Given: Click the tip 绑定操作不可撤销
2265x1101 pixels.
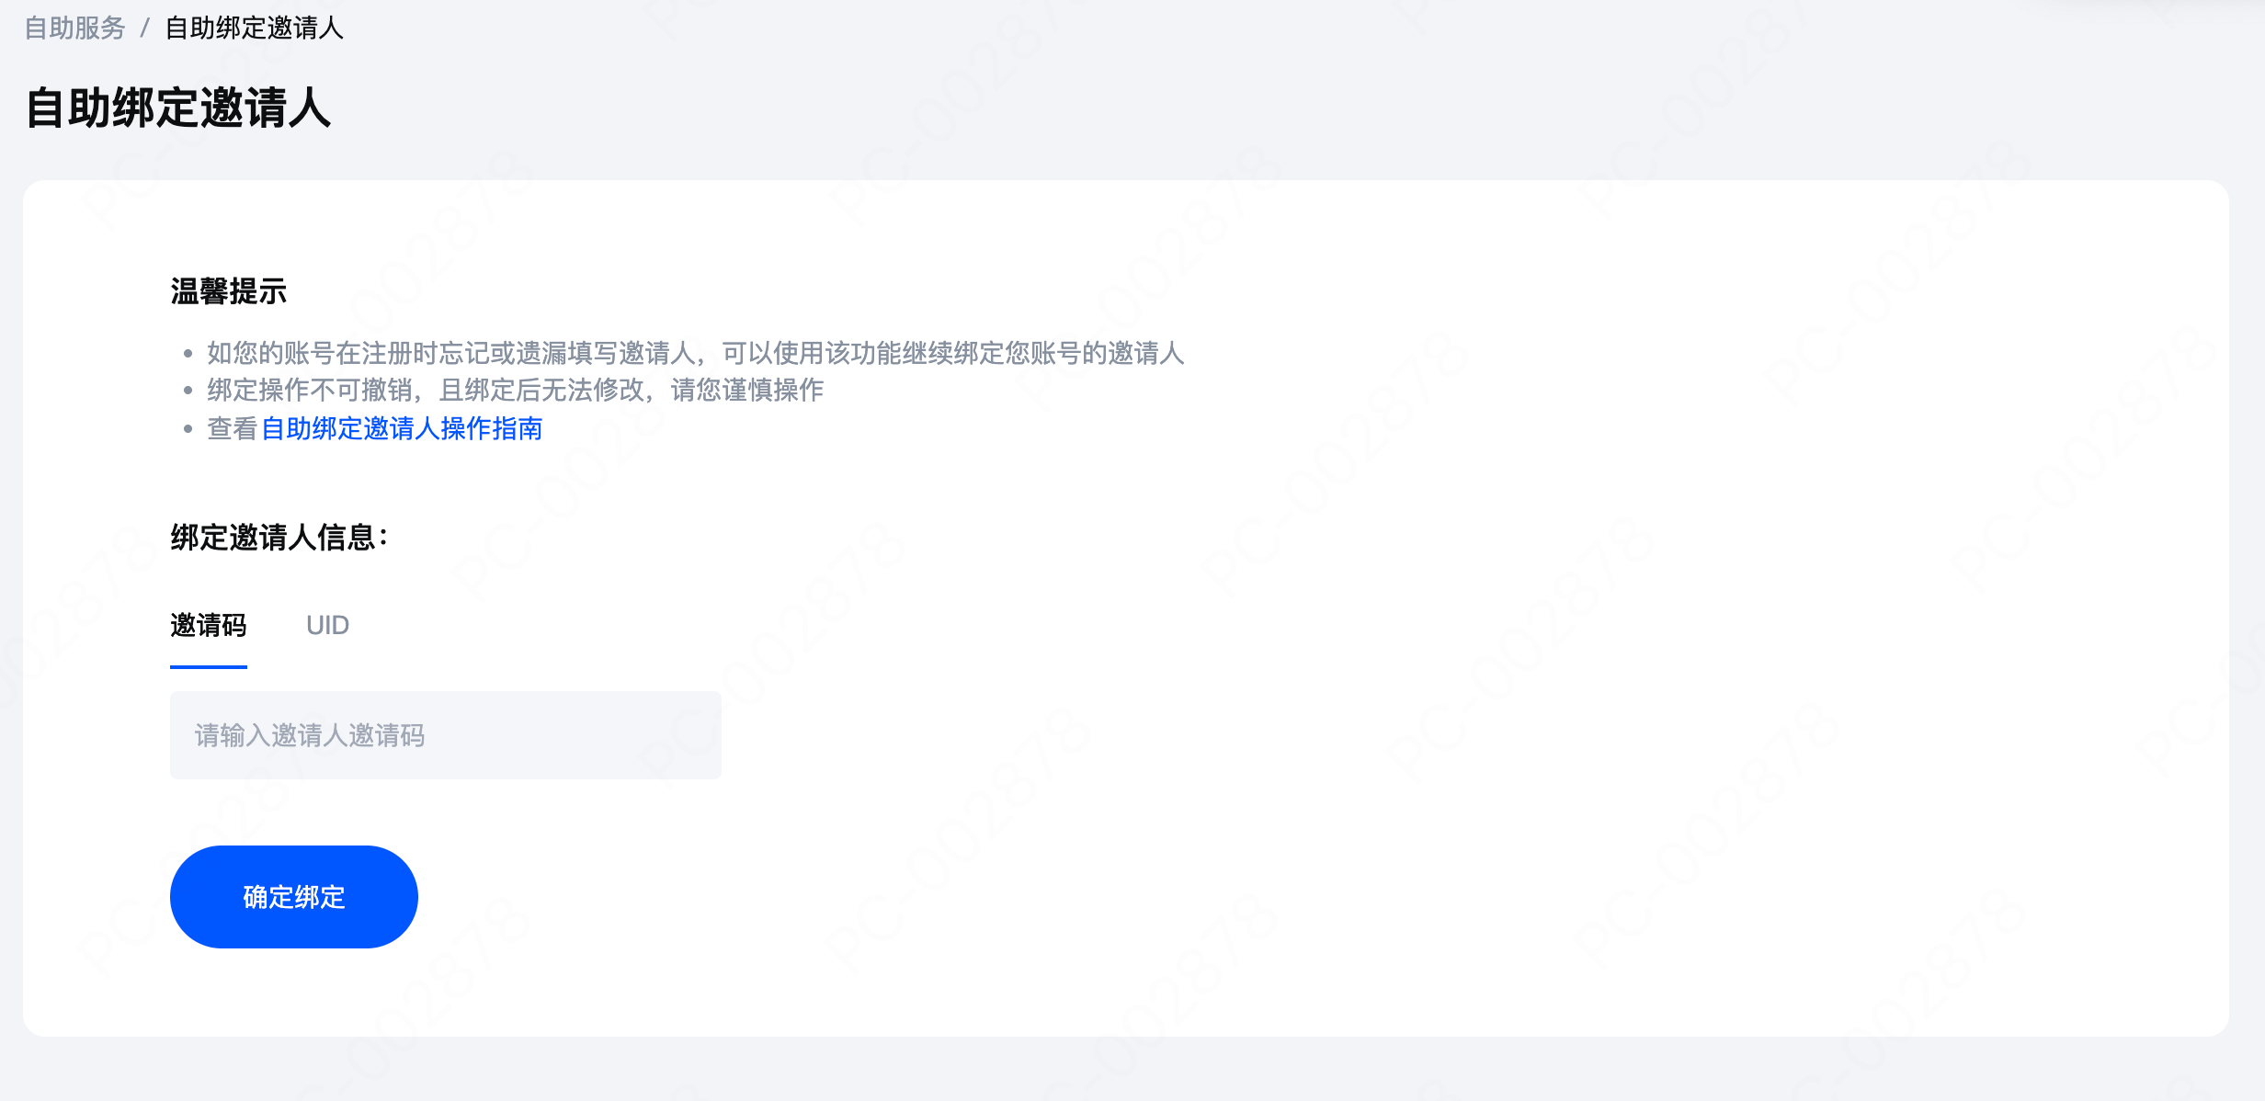Looking at the screenshot, I should (x=516, y=390).
